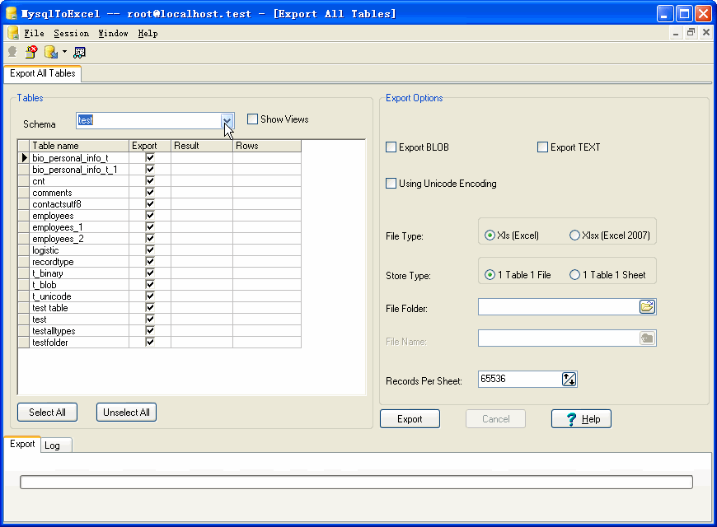Uncheck export for comments table
Viewport: 717px width, 527px height.
click(149, 192)
